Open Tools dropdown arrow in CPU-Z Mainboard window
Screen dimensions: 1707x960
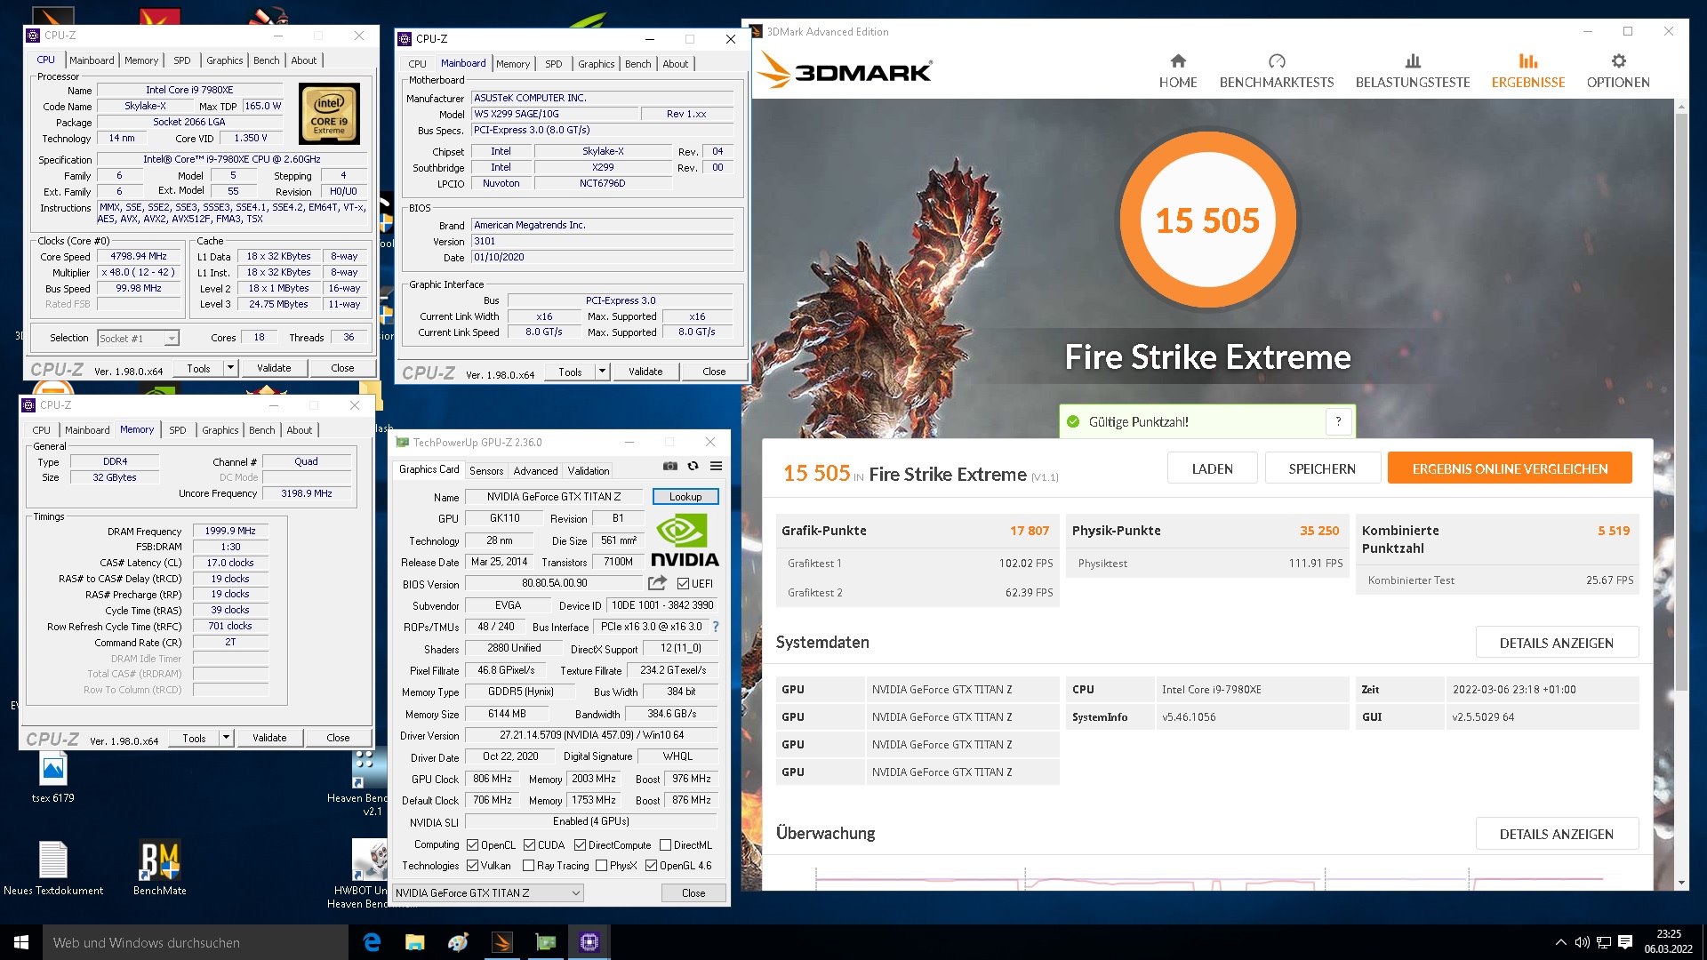pos(602,372)
